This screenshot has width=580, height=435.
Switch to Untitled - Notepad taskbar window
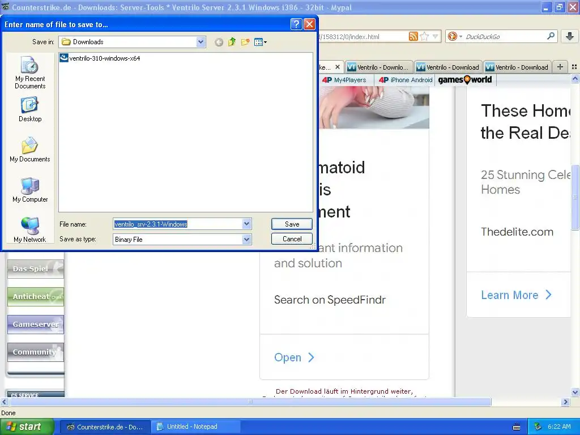pos(195,427)
